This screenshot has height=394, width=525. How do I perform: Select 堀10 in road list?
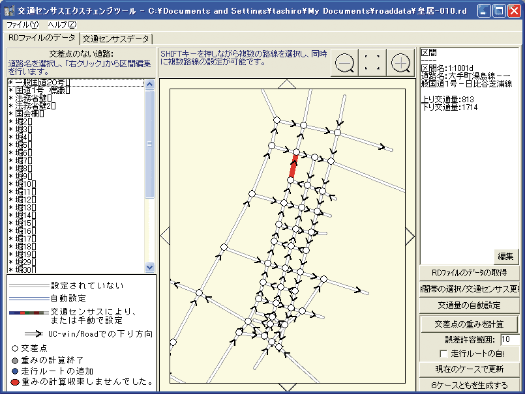76,184
